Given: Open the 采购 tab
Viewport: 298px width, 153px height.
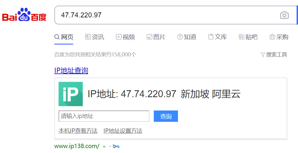Looking at the screenshot, I should (279, 37).
